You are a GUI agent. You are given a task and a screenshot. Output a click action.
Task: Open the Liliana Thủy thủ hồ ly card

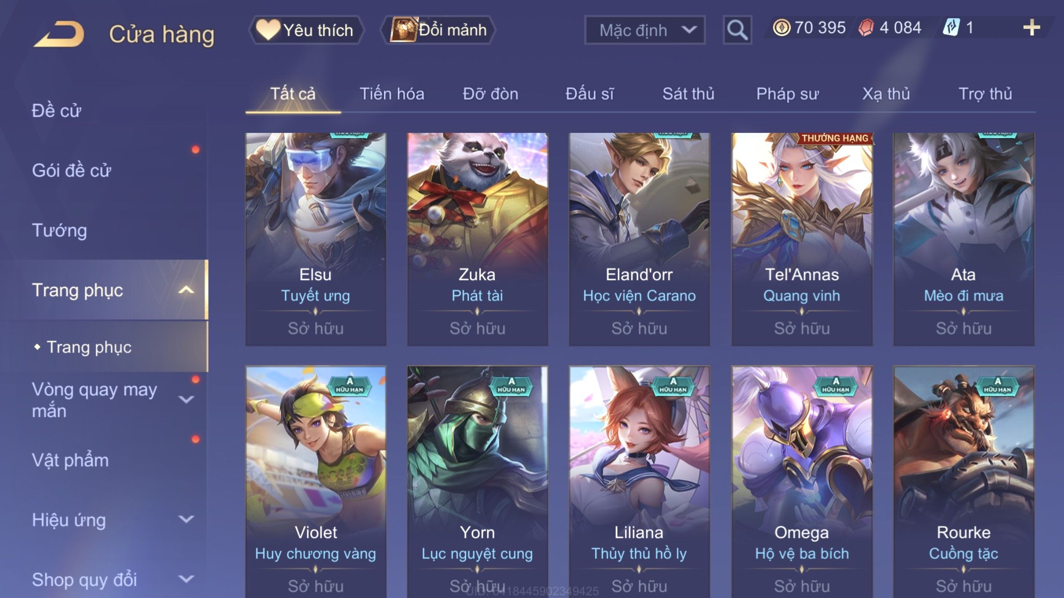click(x=639, y=481)
